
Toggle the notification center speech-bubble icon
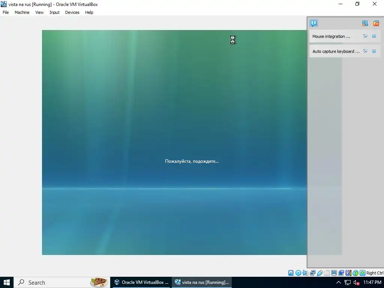pos(314,23)
